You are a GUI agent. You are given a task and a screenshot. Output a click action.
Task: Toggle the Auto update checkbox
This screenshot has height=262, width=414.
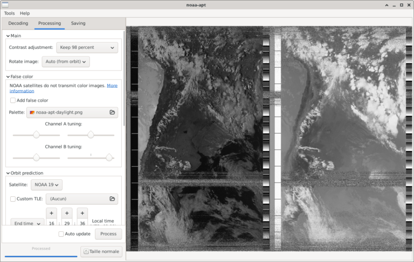pyautogui.click(x=61, y=234)
